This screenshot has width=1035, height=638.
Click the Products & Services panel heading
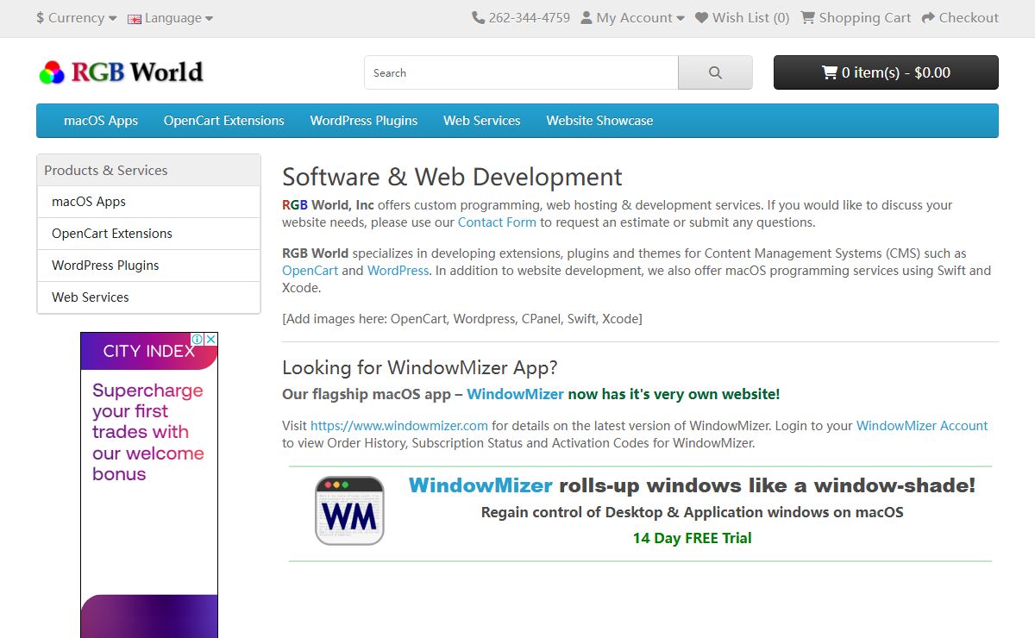[x=148, y=171]
